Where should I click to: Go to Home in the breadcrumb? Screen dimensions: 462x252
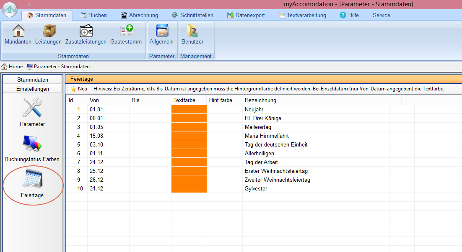(12, 67)
